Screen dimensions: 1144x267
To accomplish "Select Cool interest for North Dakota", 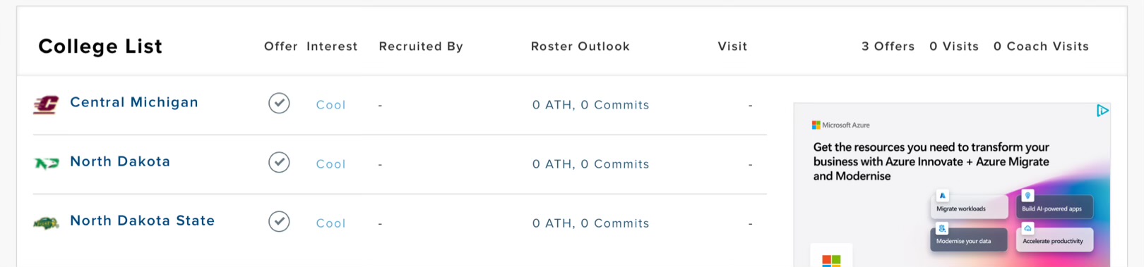I will tap(330, 164).
